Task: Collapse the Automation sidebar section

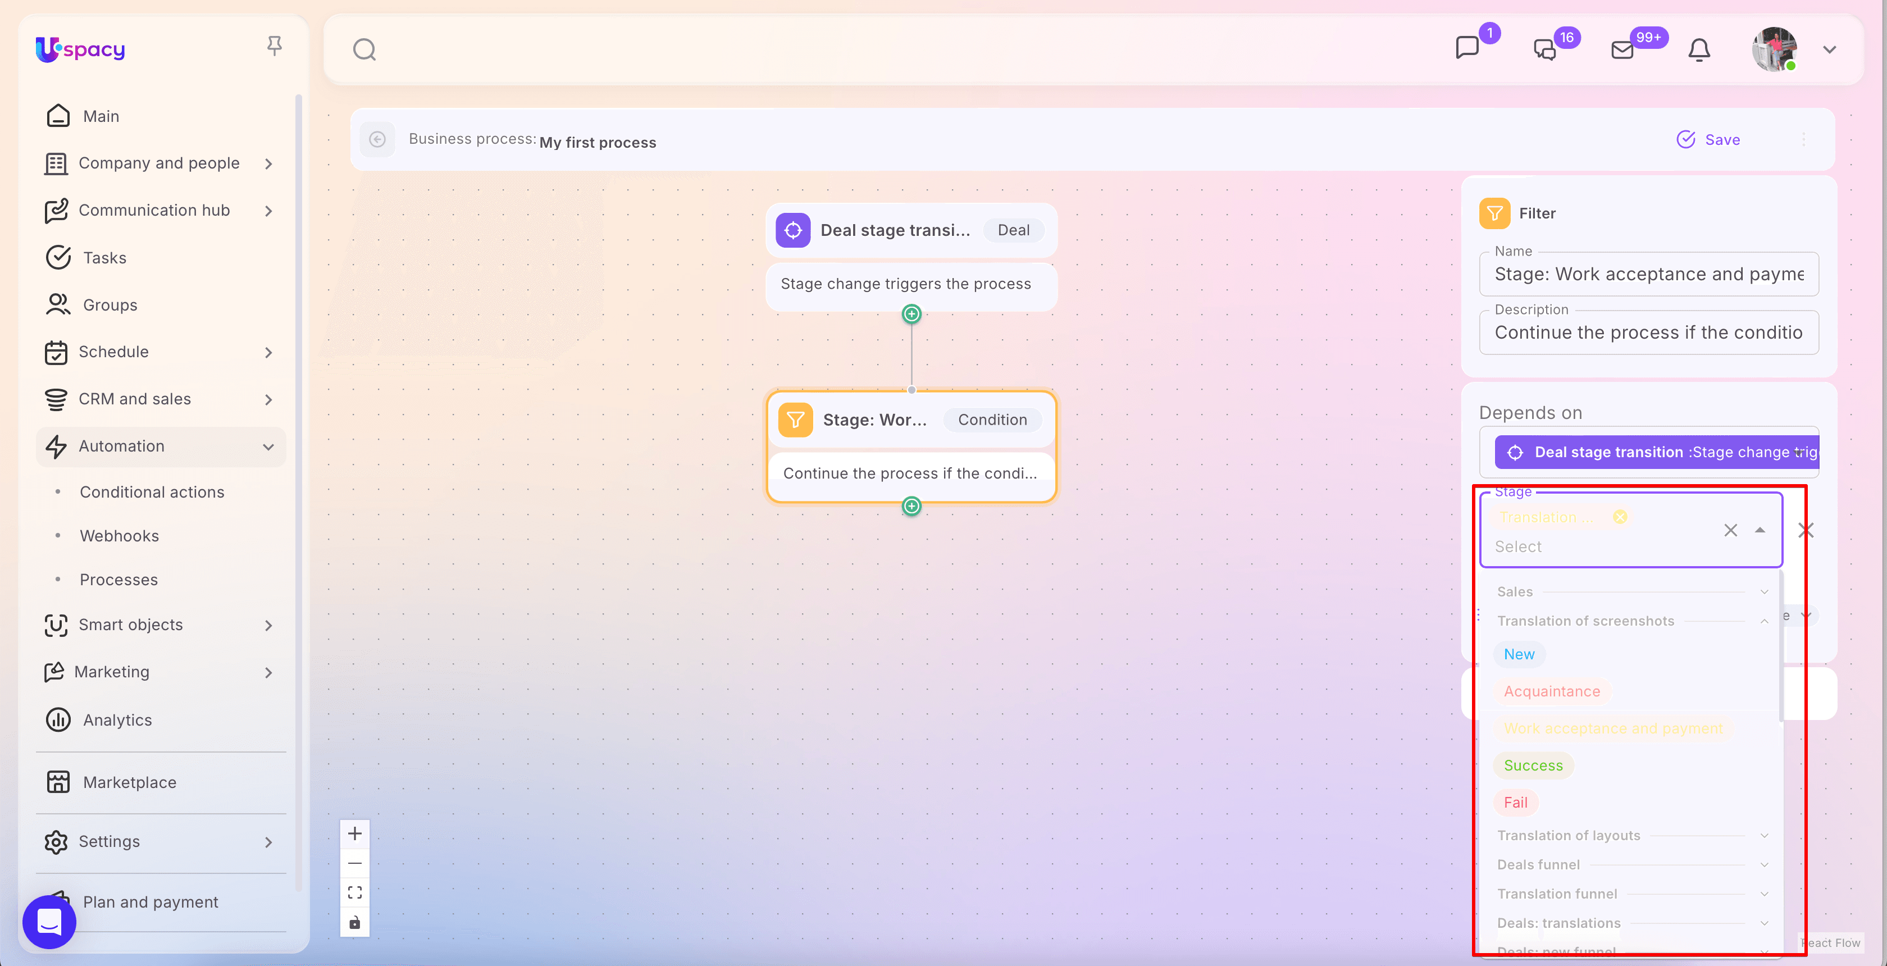Action: [x=268, y=446]
